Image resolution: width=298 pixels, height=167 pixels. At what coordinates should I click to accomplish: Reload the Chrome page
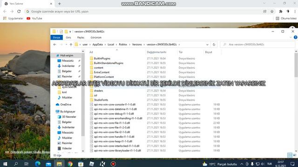pos(19,12)
